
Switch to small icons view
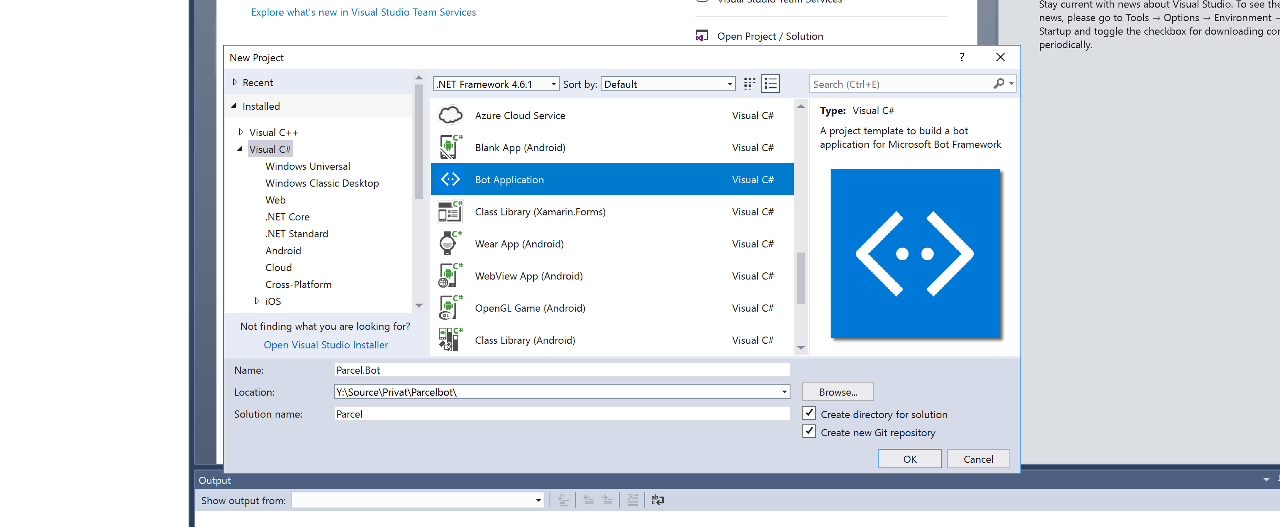coord(749,84)
